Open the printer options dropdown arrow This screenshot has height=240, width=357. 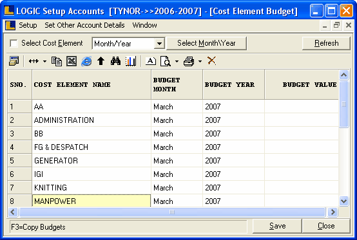200,61
